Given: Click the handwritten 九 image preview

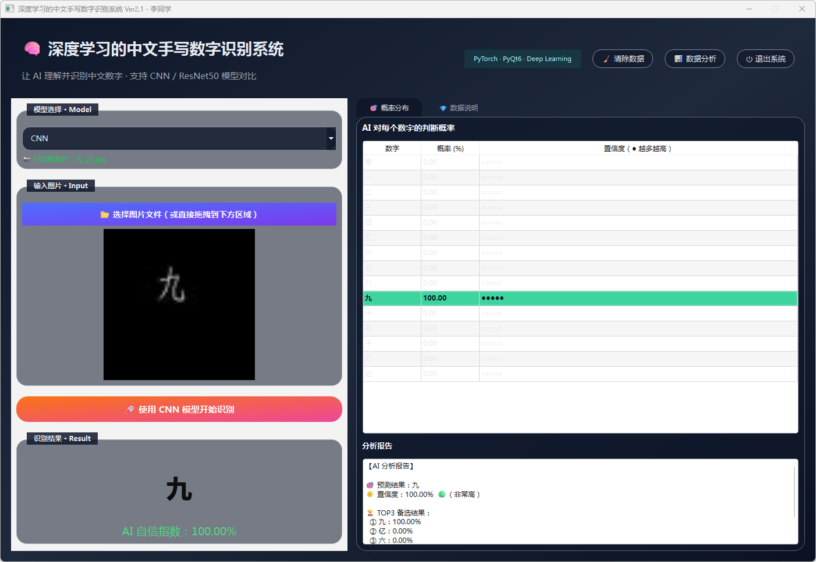Looking at the screenshot, I should [179, 305].
